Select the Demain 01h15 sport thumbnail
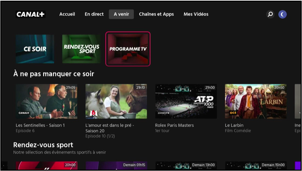The height and width of the screenshot is (171, 302). click(116, 166)
